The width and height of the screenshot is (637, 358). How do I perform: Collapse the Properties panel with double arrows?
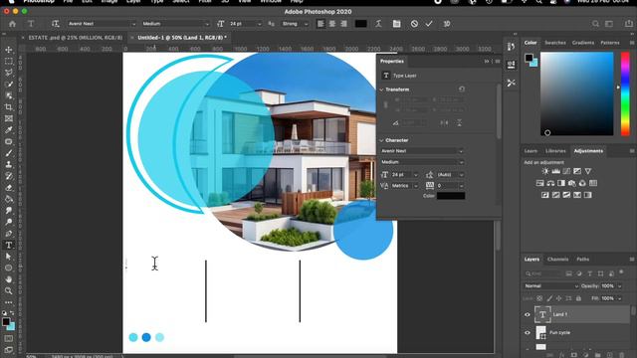click(487, 62)
